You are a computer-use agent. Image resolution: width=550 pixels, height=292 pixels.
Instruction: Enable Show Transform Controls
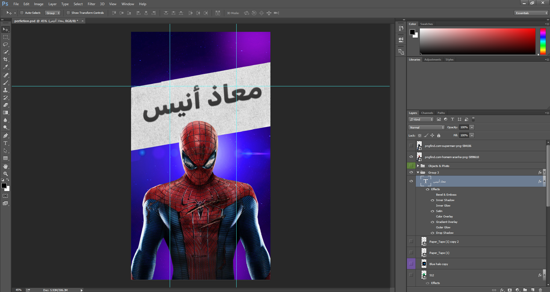coord(68,13)
